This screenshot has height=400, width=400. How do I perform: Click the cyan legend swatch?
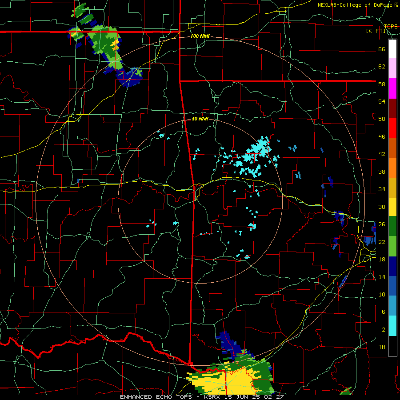[392, 326]
